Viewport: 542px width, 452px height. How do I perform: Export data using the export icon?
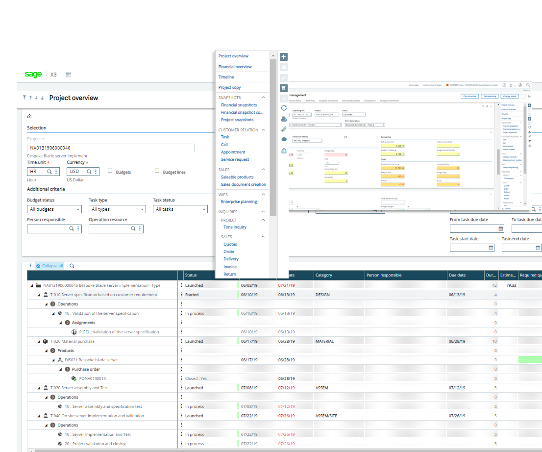283,151
